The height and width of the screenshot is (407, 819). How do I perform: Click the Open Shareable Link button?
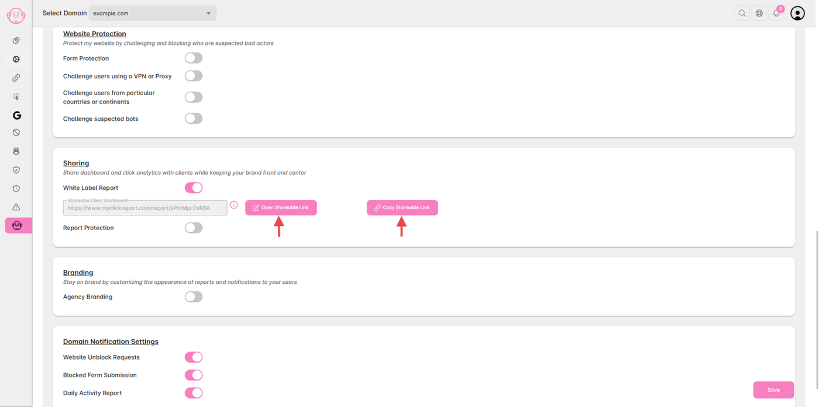[281, 207]
